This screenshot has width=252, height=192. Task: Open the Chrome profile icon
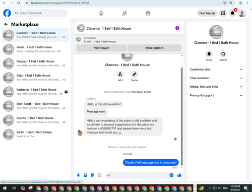pyautogui.click(x=240, y=3)
